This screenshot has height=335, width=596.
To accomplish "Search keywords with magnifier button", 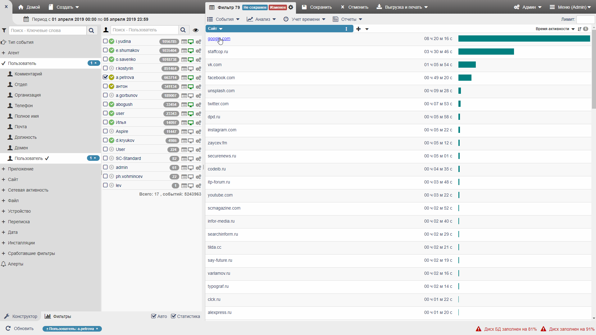I will [91, 30].
